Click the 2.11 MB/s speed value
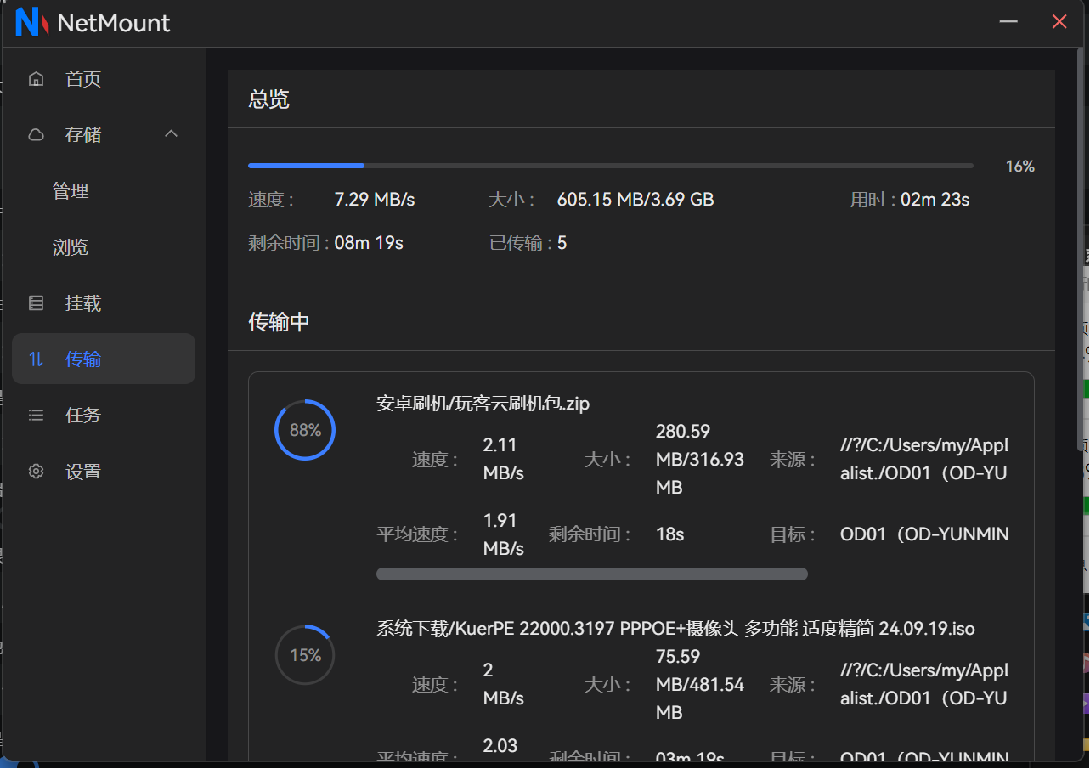This screenshot has width=1090, height=769. (504, 459)
